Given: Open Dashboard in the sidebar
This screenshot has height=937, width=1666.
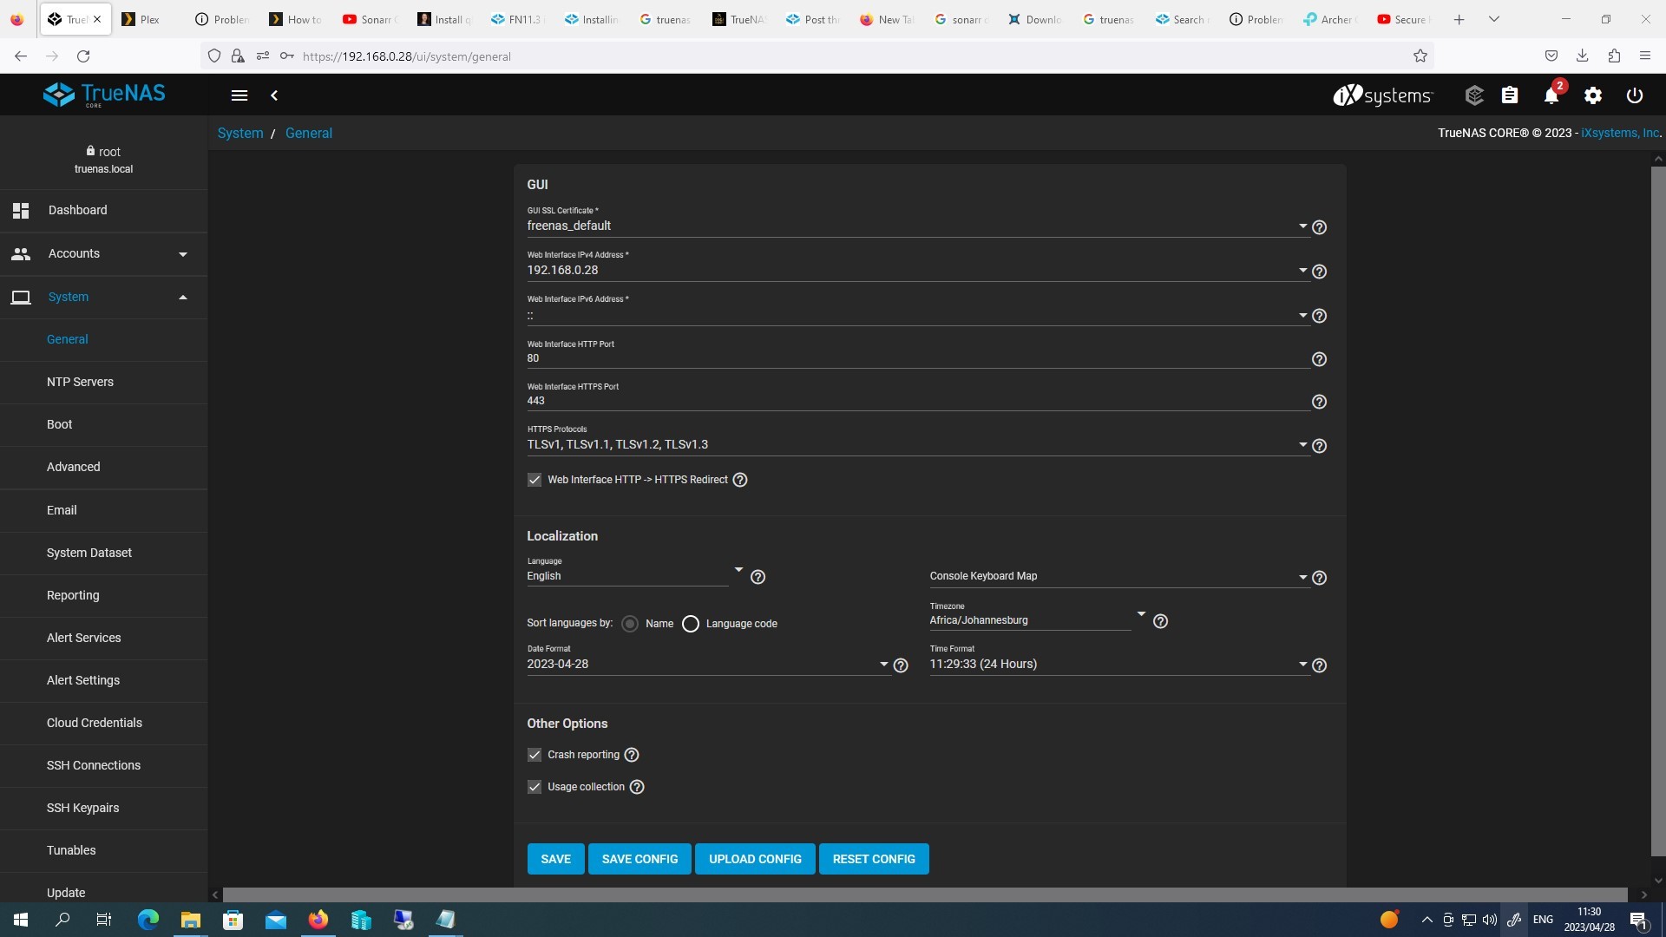Looking at the screenshot, I should (x=104, y=210).
